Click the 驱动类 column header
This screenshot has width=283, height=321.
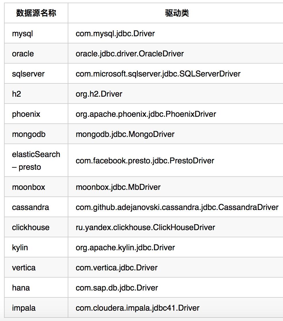coord(177,13)
